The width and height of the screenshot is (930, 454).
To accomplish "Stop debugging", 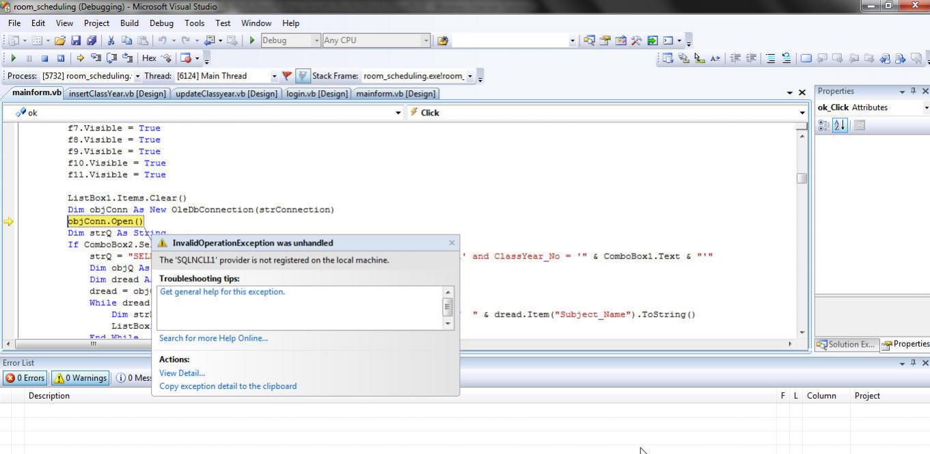I will click(x=44, y=58).
